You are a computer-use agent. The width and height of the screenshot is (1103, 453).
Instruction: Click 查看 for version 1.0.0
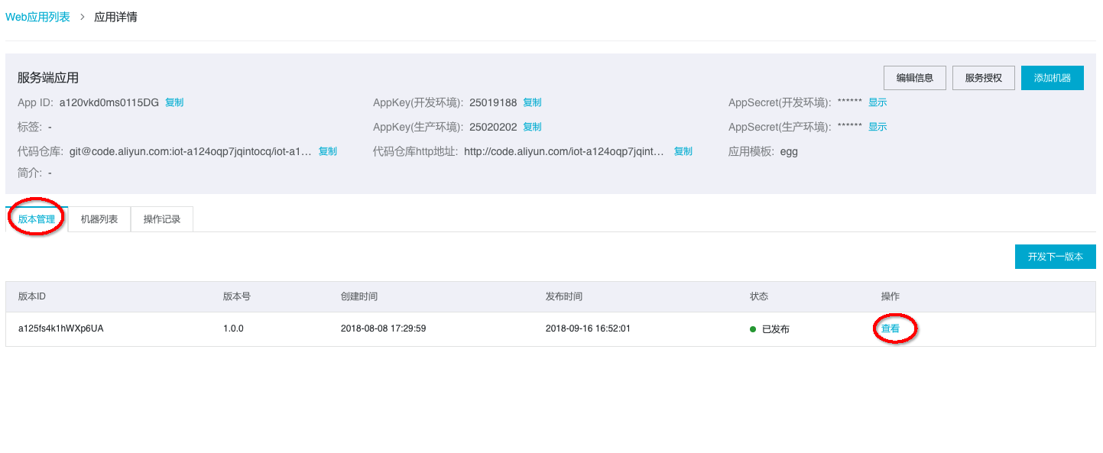891,328
